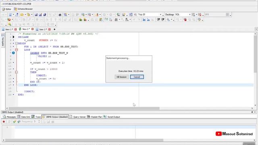The height and width of the screenshot is (145, 258).
Task: Close the New 3 tab with red X
Action: tap(50, 29)
